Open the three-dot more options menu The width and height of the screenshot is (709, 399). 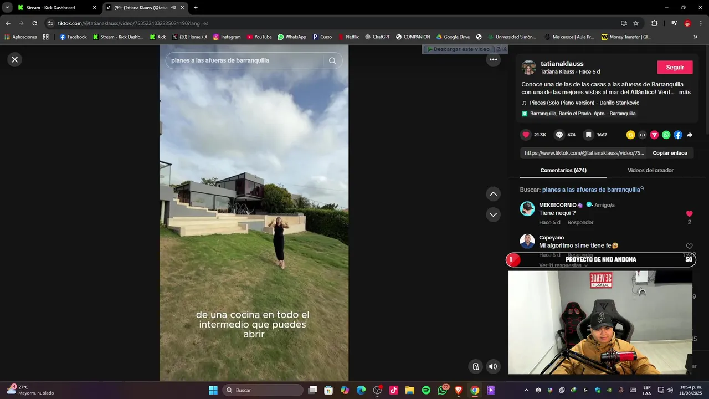point(493,60)
